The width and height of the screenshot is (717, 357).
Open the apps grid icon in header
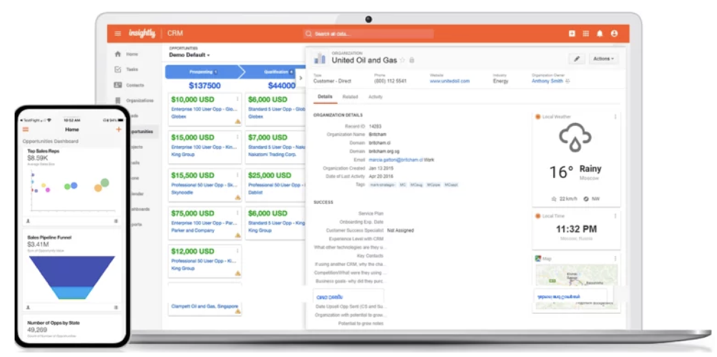pos(586,34)
